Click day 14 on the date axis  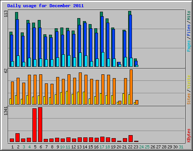tap(85, 147)
